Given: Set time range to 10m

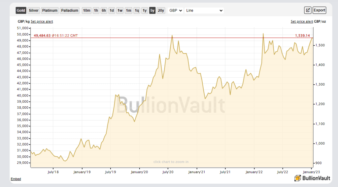Looking at the screenshot, I should coord(87,10).
